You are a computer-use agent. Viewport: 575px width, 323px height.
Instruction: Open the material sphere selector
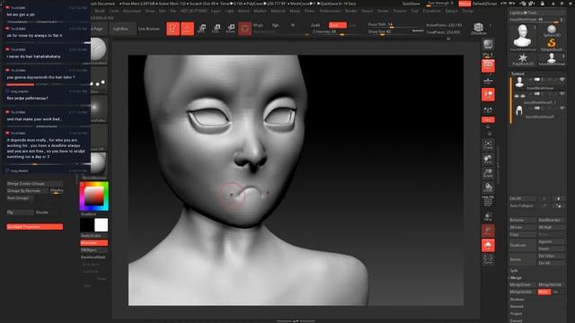click(98, 164)
